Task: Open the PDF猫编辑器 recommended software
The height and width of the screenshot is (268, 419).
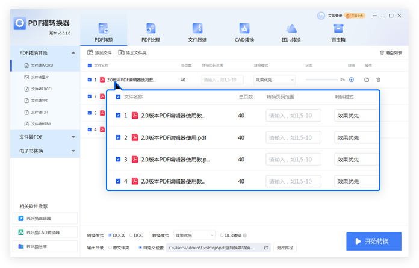Action: coord(45,218)
